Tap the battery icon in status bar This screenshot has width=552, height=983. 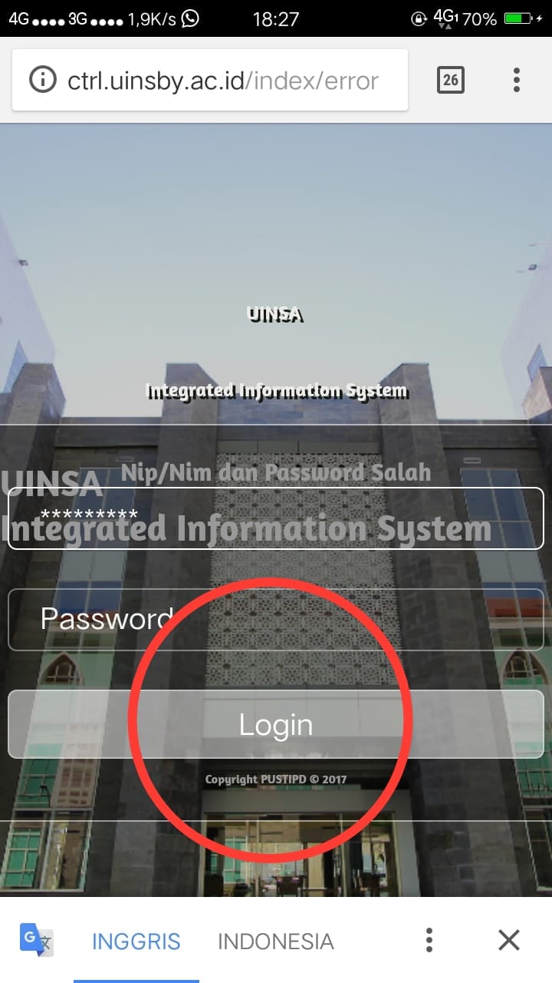click(520, 18)
